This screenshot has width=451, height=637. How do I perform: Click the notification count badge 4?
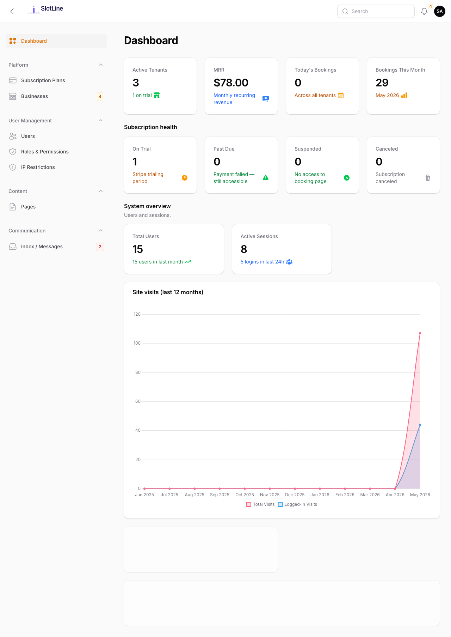pos(430,6)
